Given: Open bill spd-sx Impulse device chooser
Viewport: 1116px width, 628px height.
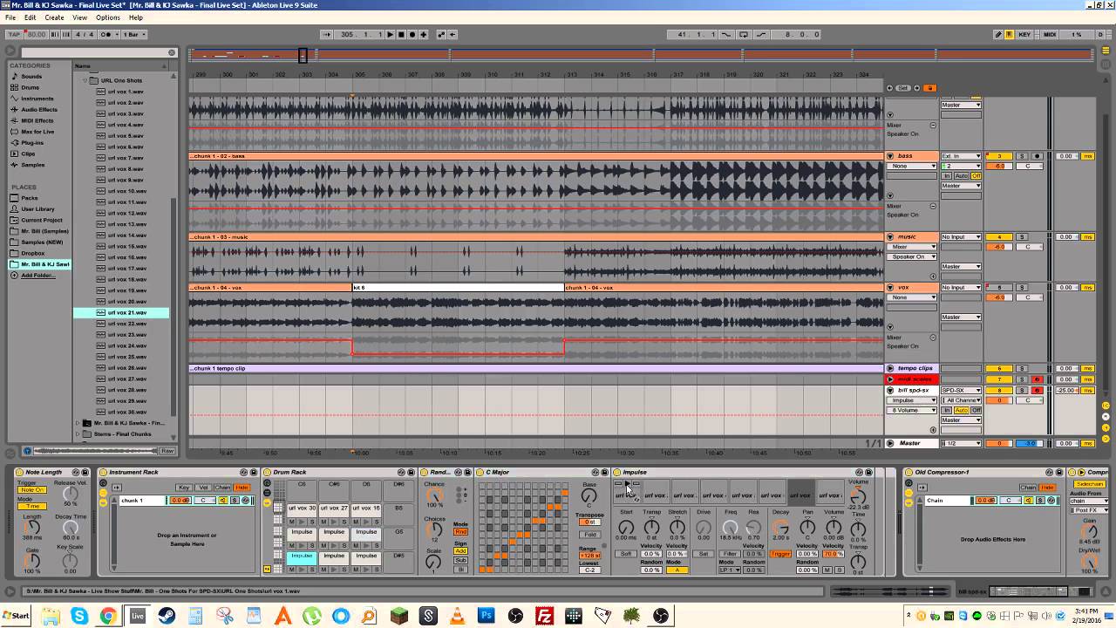Looking at the screenshot, I should (913, 400).
